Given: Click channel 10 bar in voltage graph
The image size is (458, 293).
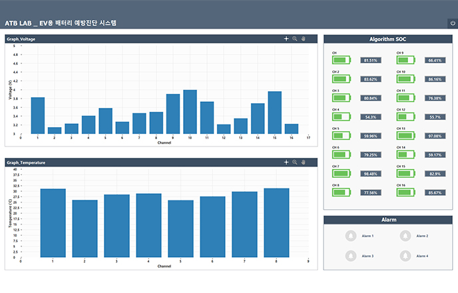Looking at the screenshot, I should click(190, 112).
